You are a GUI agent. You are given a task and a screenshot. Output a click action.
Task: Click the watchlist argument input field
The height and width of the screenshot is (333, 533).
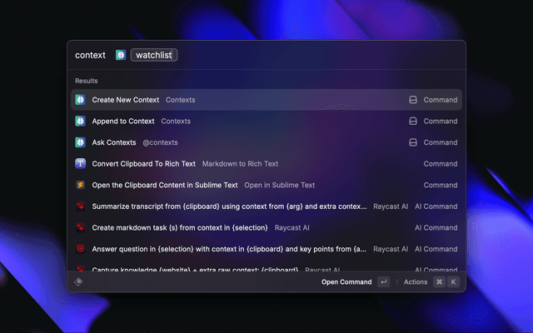154,55
